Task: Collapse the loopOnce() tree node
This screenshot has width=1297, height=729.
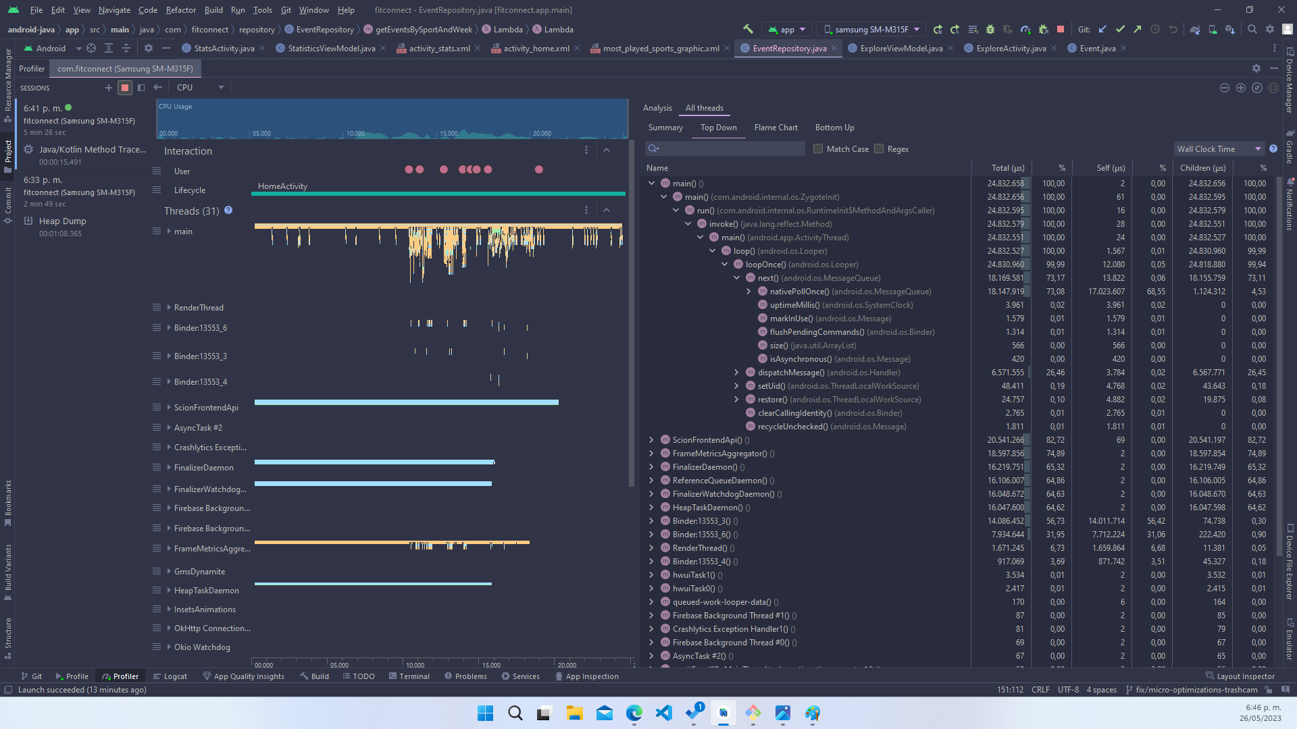Action: tap(724, 265)
